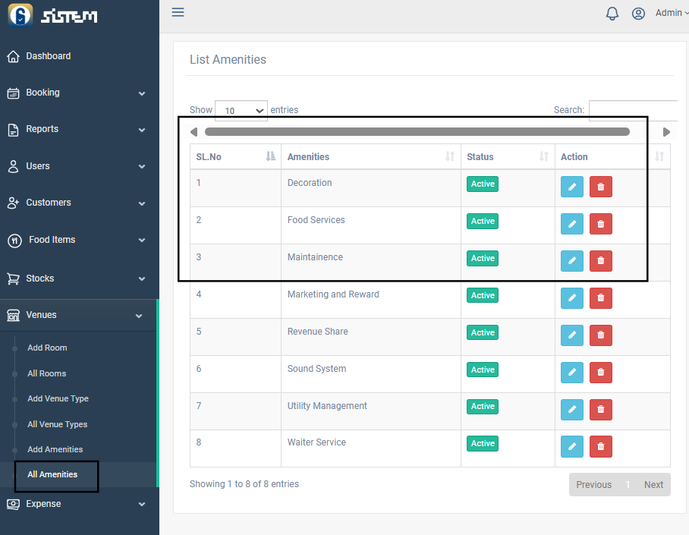Viewport: 689px width, 535px height.
Task: Select All Amenities submenu item
Action: 52,474
